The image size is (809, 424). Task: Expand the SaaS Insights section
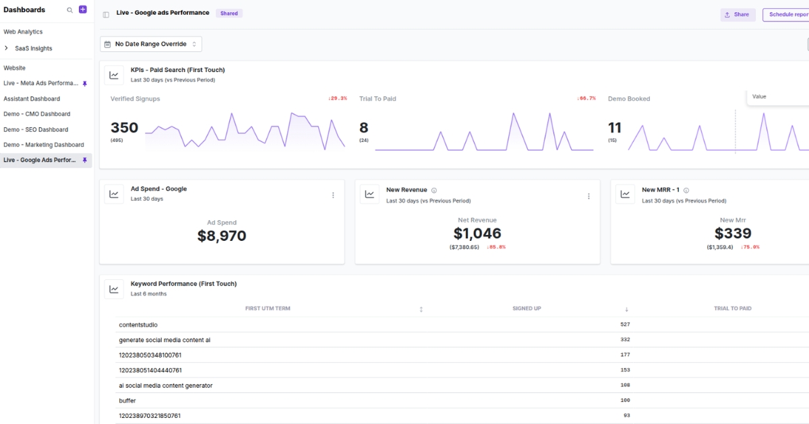pos(8,48)
